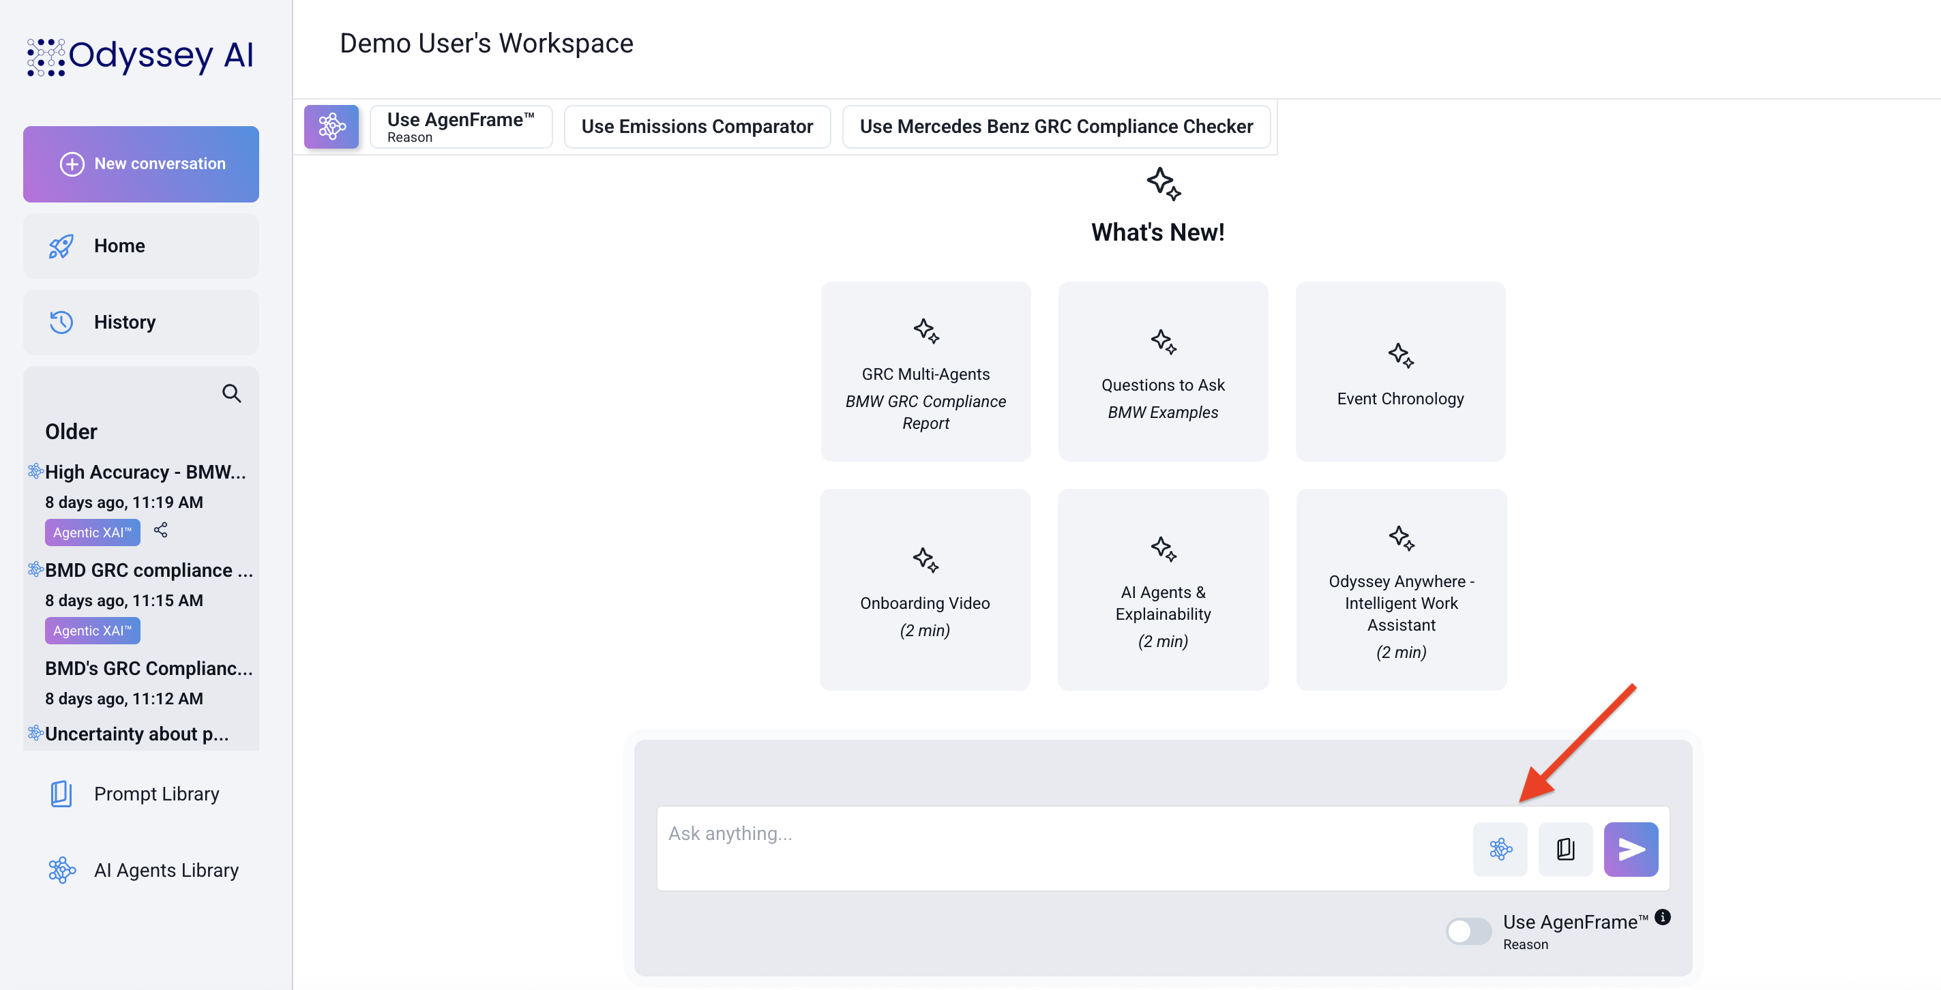Open the Uncertainty about p... conversation
This screenshot has width=1941, height=990.
click(137, 734)
